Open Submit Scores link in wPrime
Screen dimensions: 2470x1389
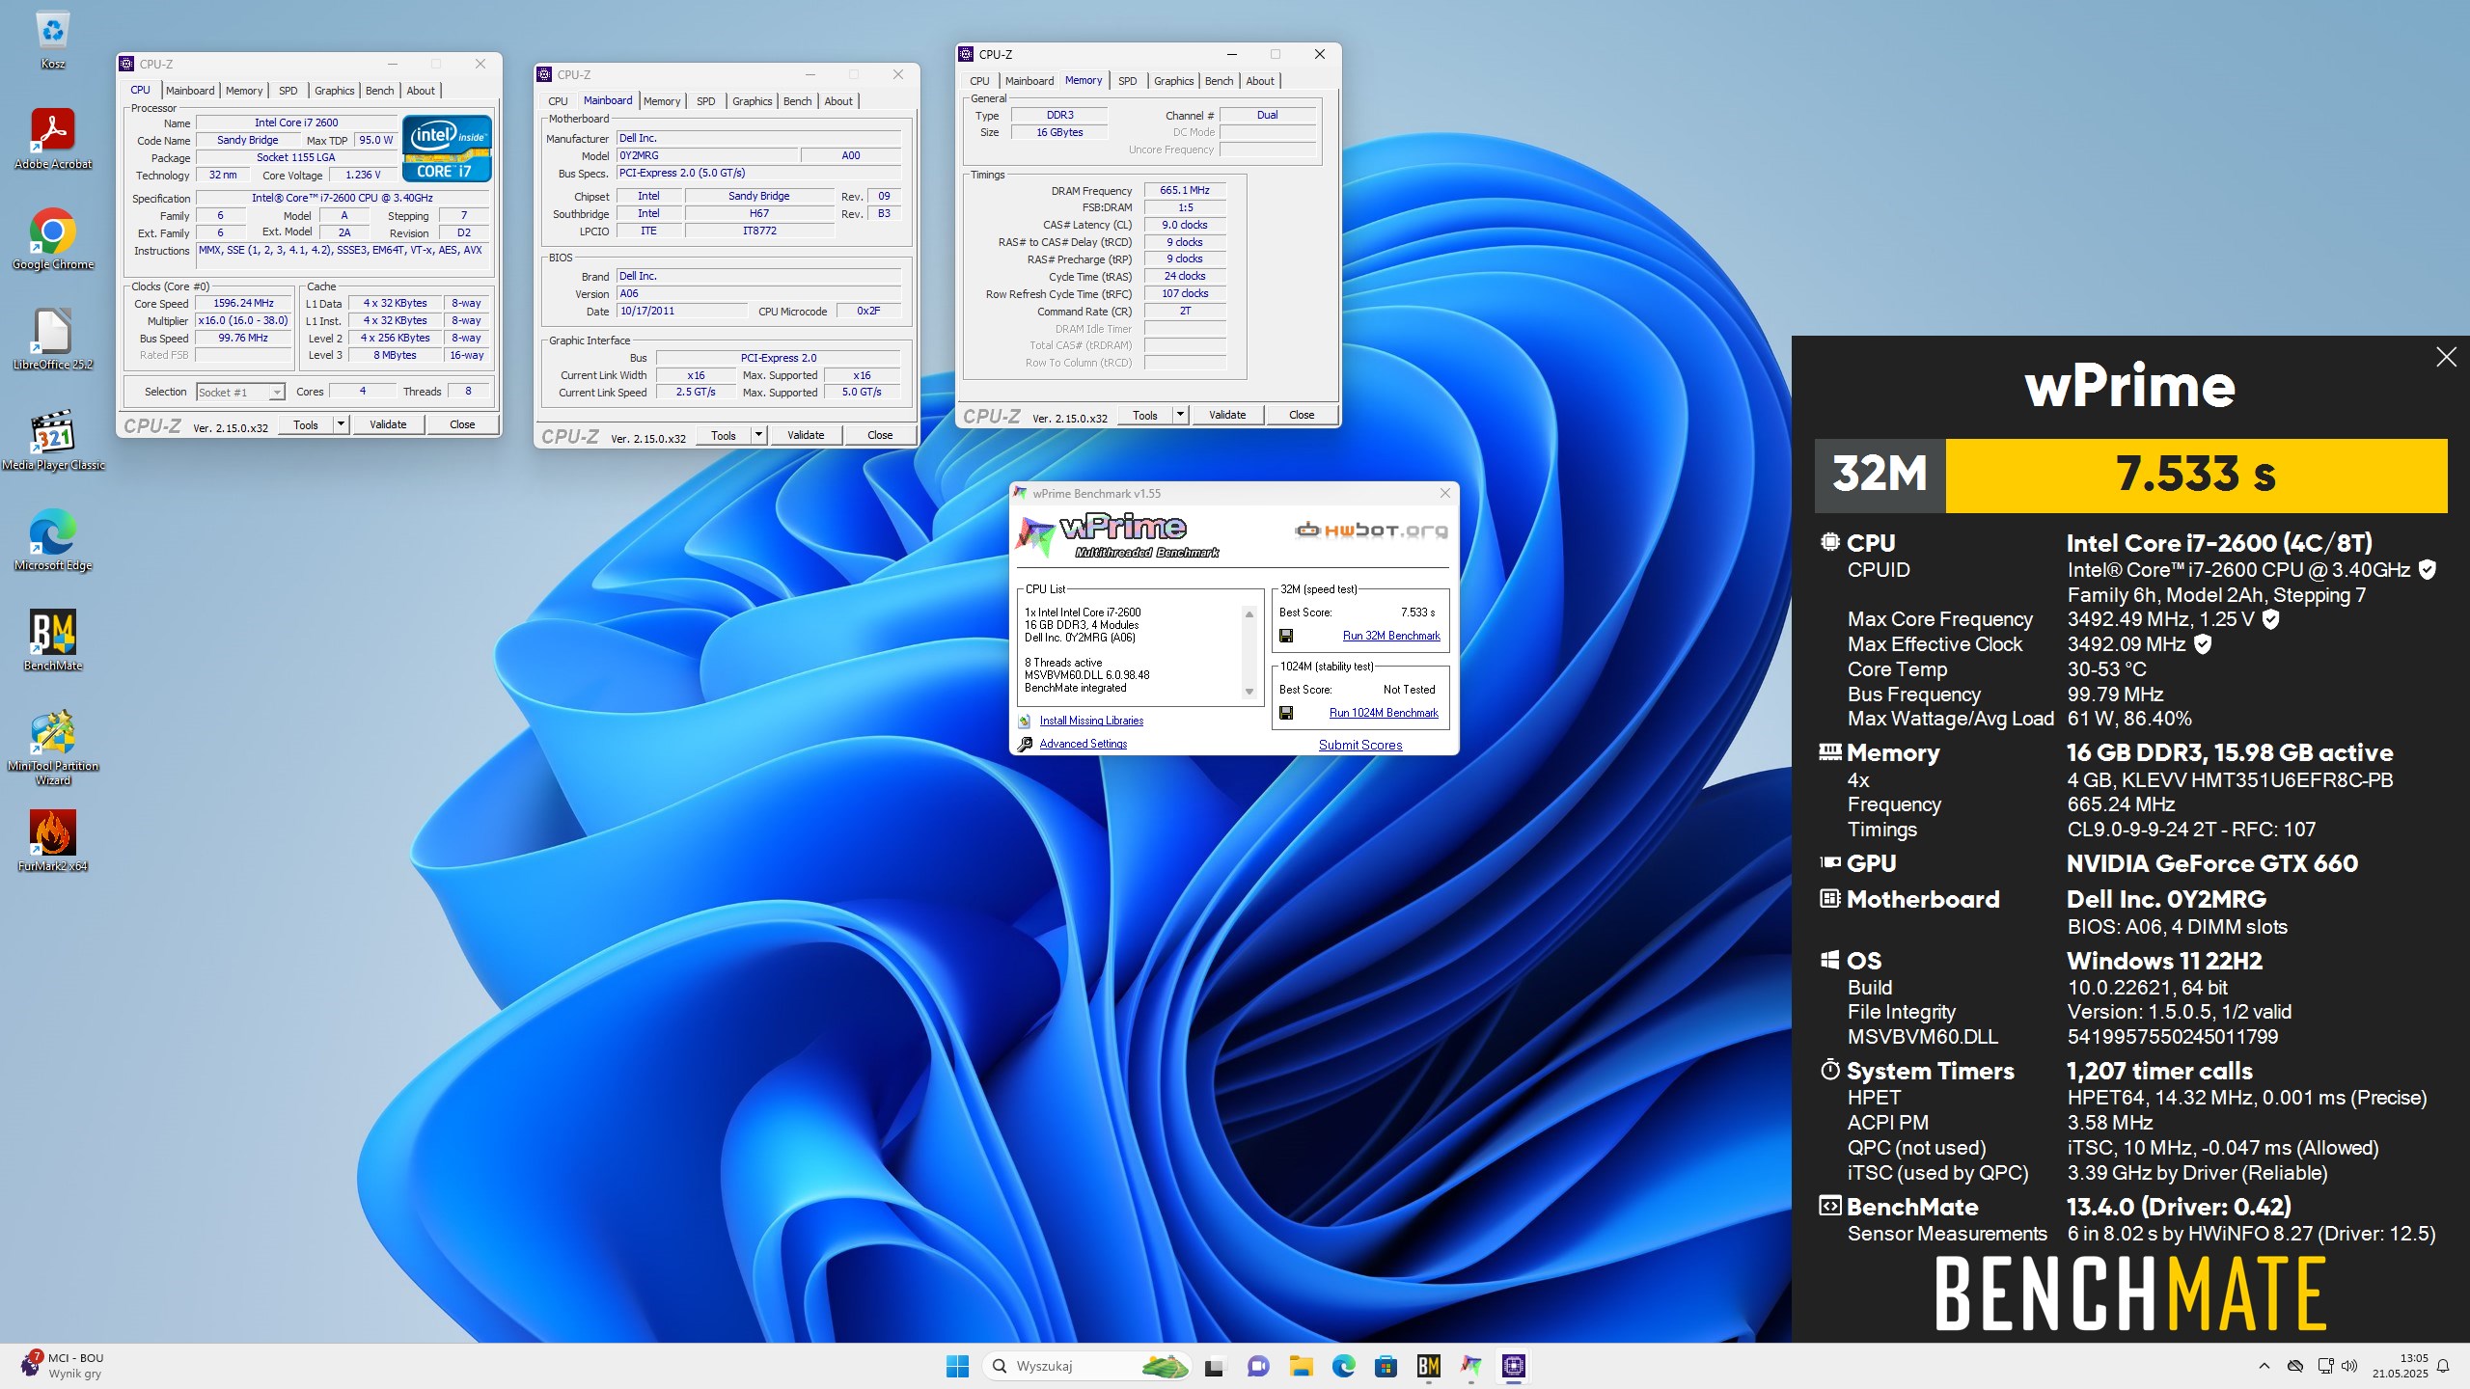[1360, 745]
